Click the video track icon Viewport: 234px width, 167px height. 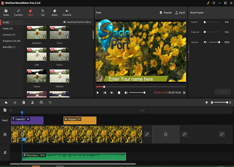(x=5, y=134)
